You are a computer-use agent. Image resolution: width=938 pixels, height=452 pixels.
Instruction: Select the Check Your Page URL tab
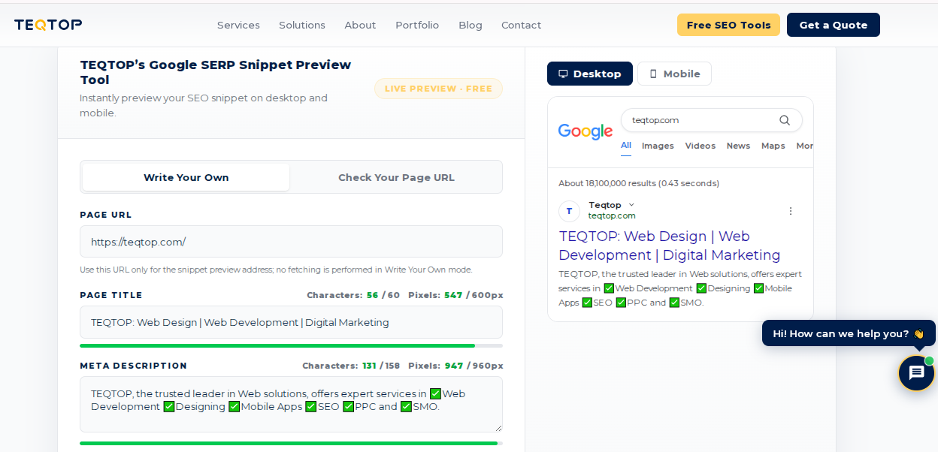point(396,177)
